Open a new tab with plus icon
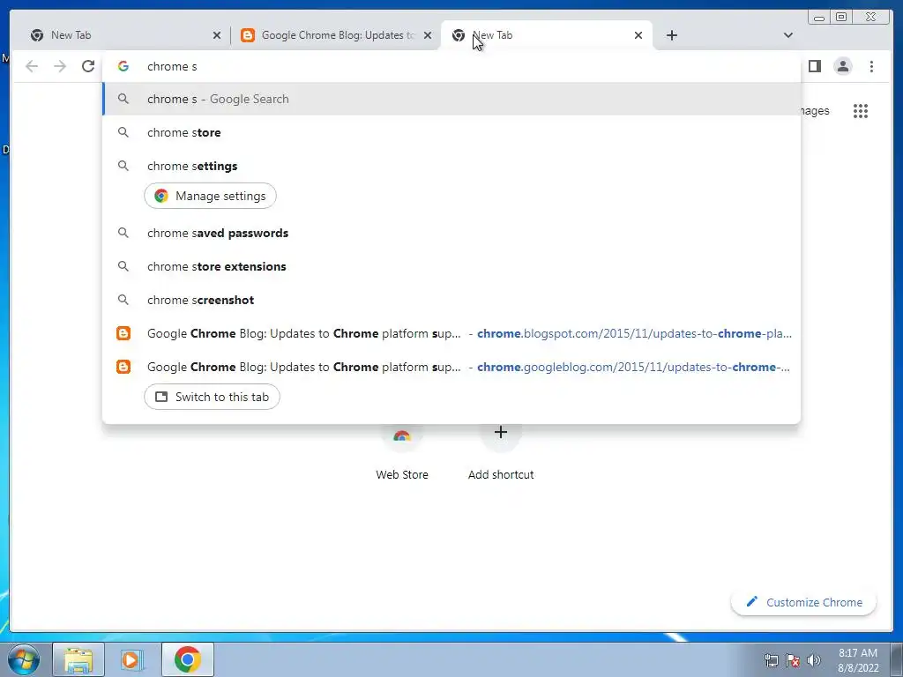 tap(671, 35)
